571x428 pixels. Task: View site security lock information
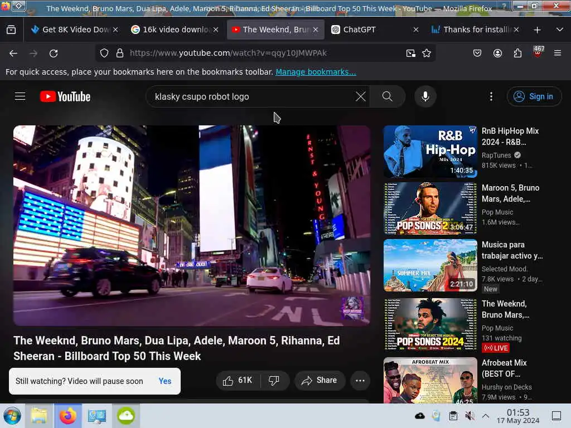120,53
